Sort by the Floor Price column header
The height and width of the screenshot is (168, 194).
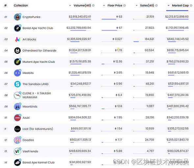pyautogui.click(x=115, y=6)
